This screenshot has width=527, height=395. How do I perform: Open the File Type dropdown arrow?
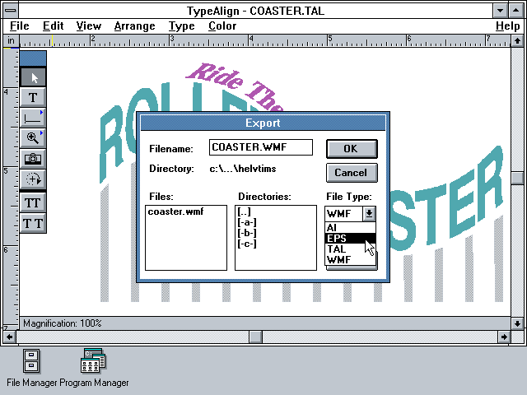coord(369,214)
